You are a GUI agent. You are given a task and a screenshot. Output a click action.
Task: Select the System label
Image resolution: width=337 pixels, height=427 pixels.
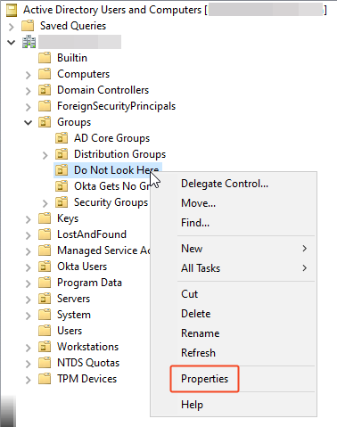coord(74,315)
